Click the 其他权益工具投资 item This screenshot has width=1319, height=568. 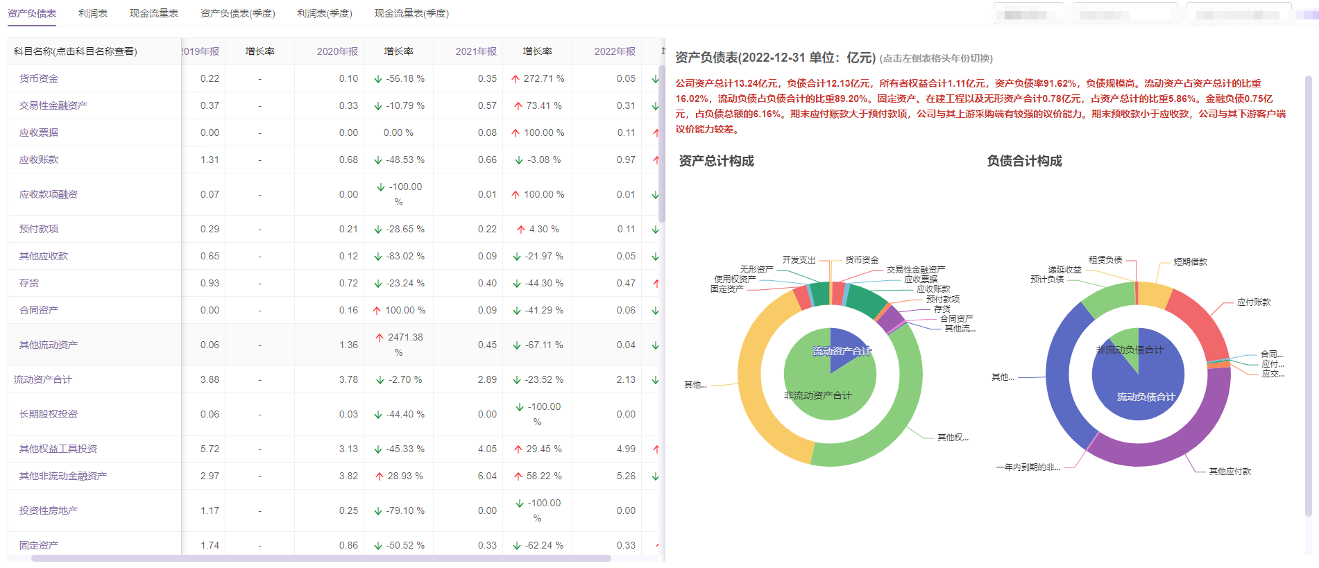(x=58, y=449)
